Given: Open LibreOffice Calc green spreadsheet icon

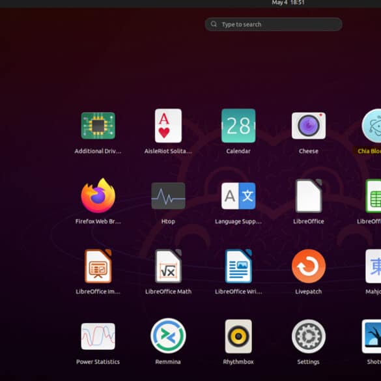Looking at the screenshot, I should click(x=373, y=196).
